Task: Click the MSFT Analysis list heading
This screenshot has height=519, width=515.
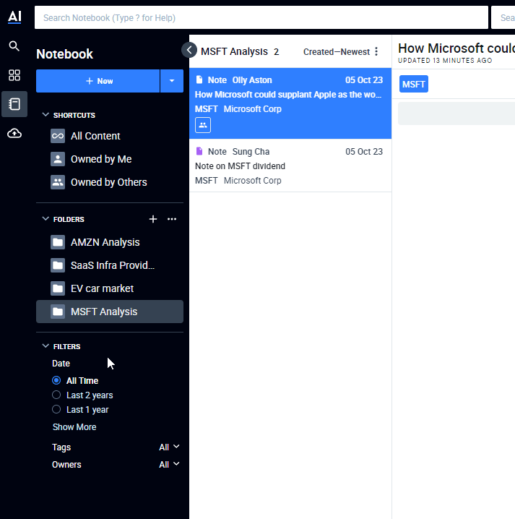Action: [234, 51]
